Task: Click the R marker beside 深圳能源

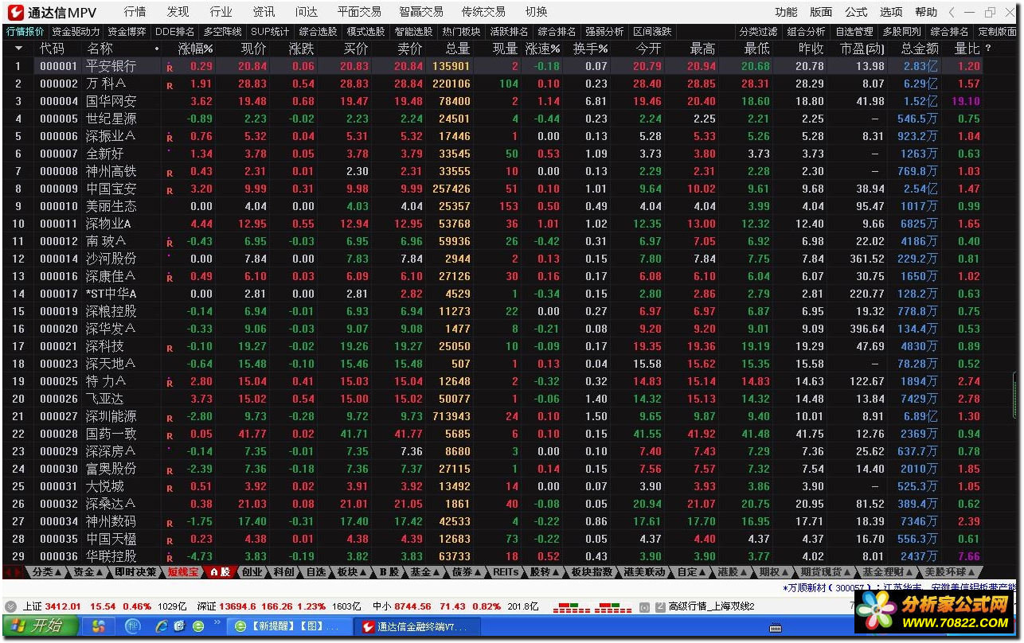Action: 170,418
